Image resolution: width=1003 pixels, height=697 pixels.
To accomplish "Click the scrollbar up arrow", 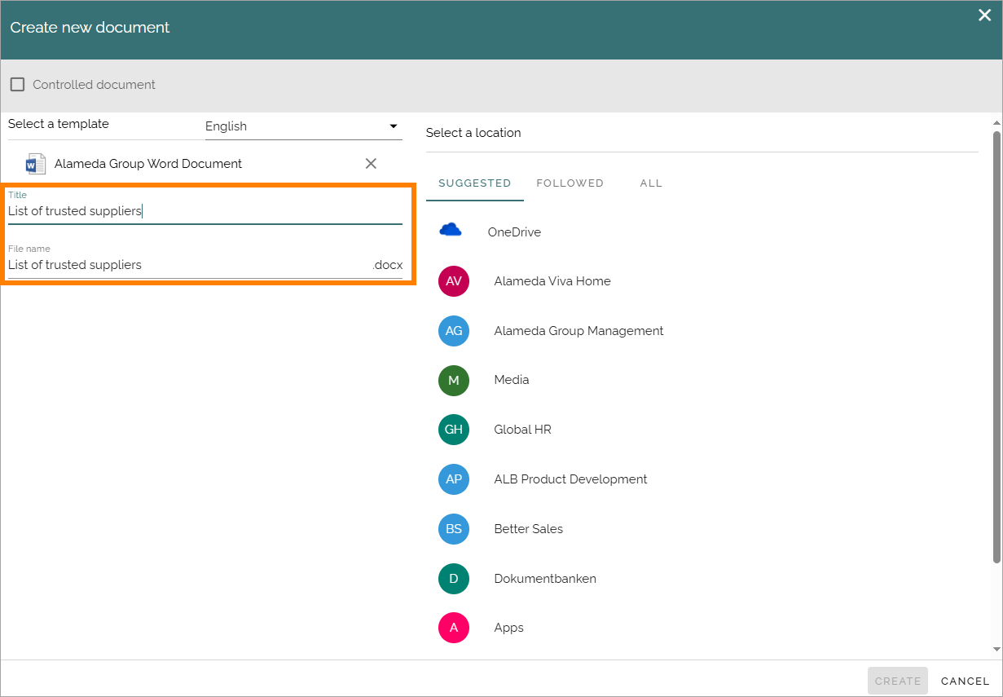I will (996, 123).
